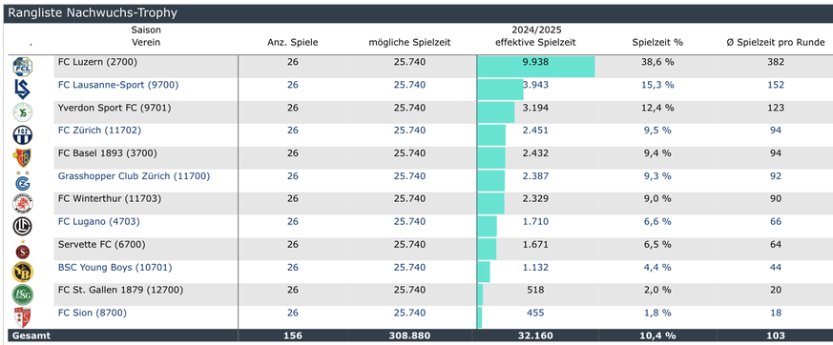Click the Servette FC crest
Screen dimensions: 833x345
(x=22, y=249)
